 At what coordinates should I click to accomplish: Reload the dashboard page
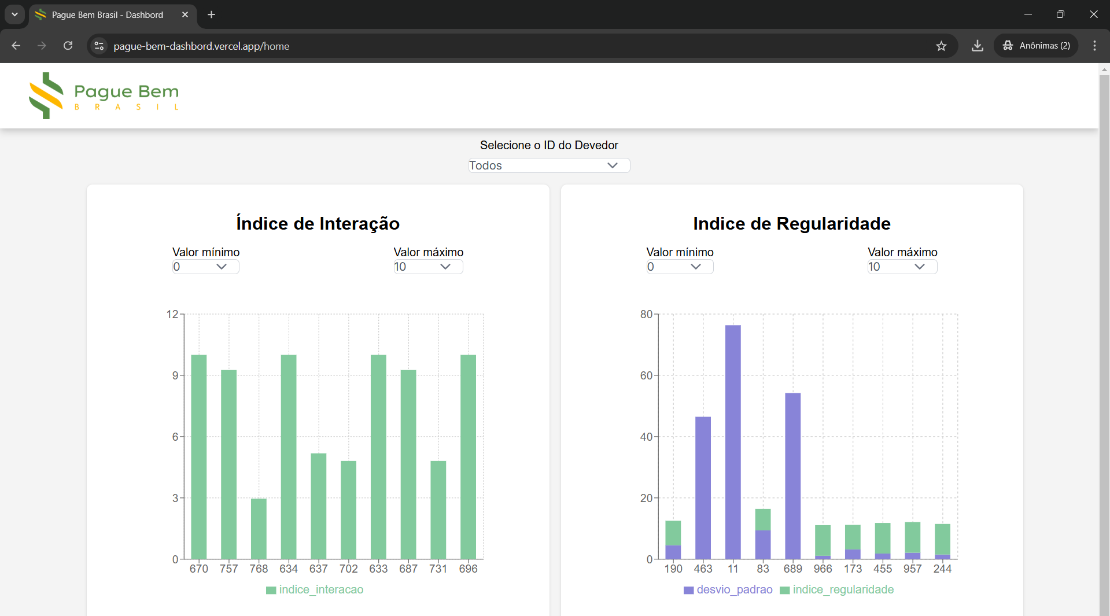pos(68,46)
